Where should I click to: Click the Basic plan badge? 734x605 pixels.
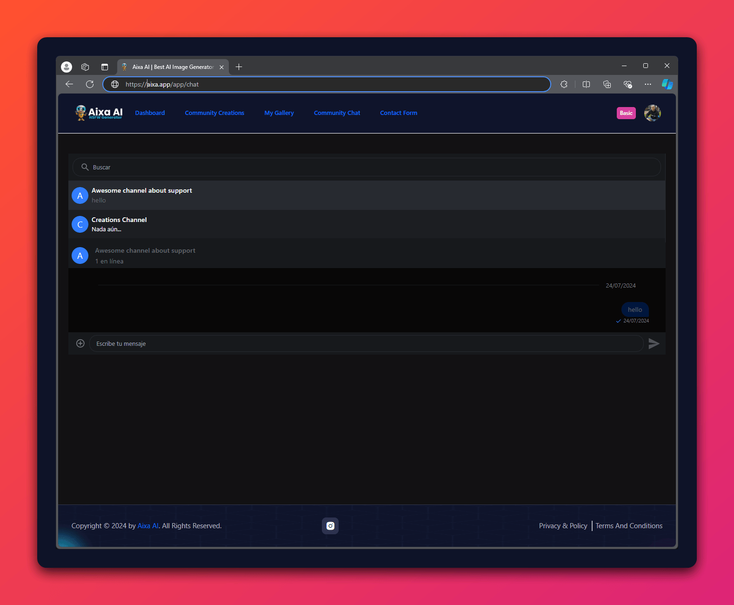click(x=626, y=113)
